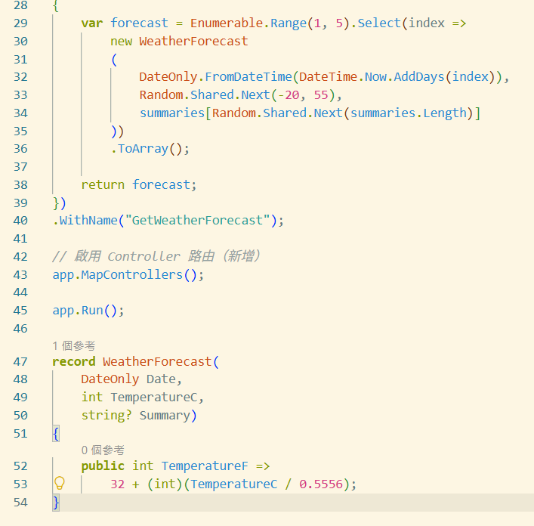Click line number 43 in the gutter
The height and width of the screenshot is (526, 534).
(20, 275)
